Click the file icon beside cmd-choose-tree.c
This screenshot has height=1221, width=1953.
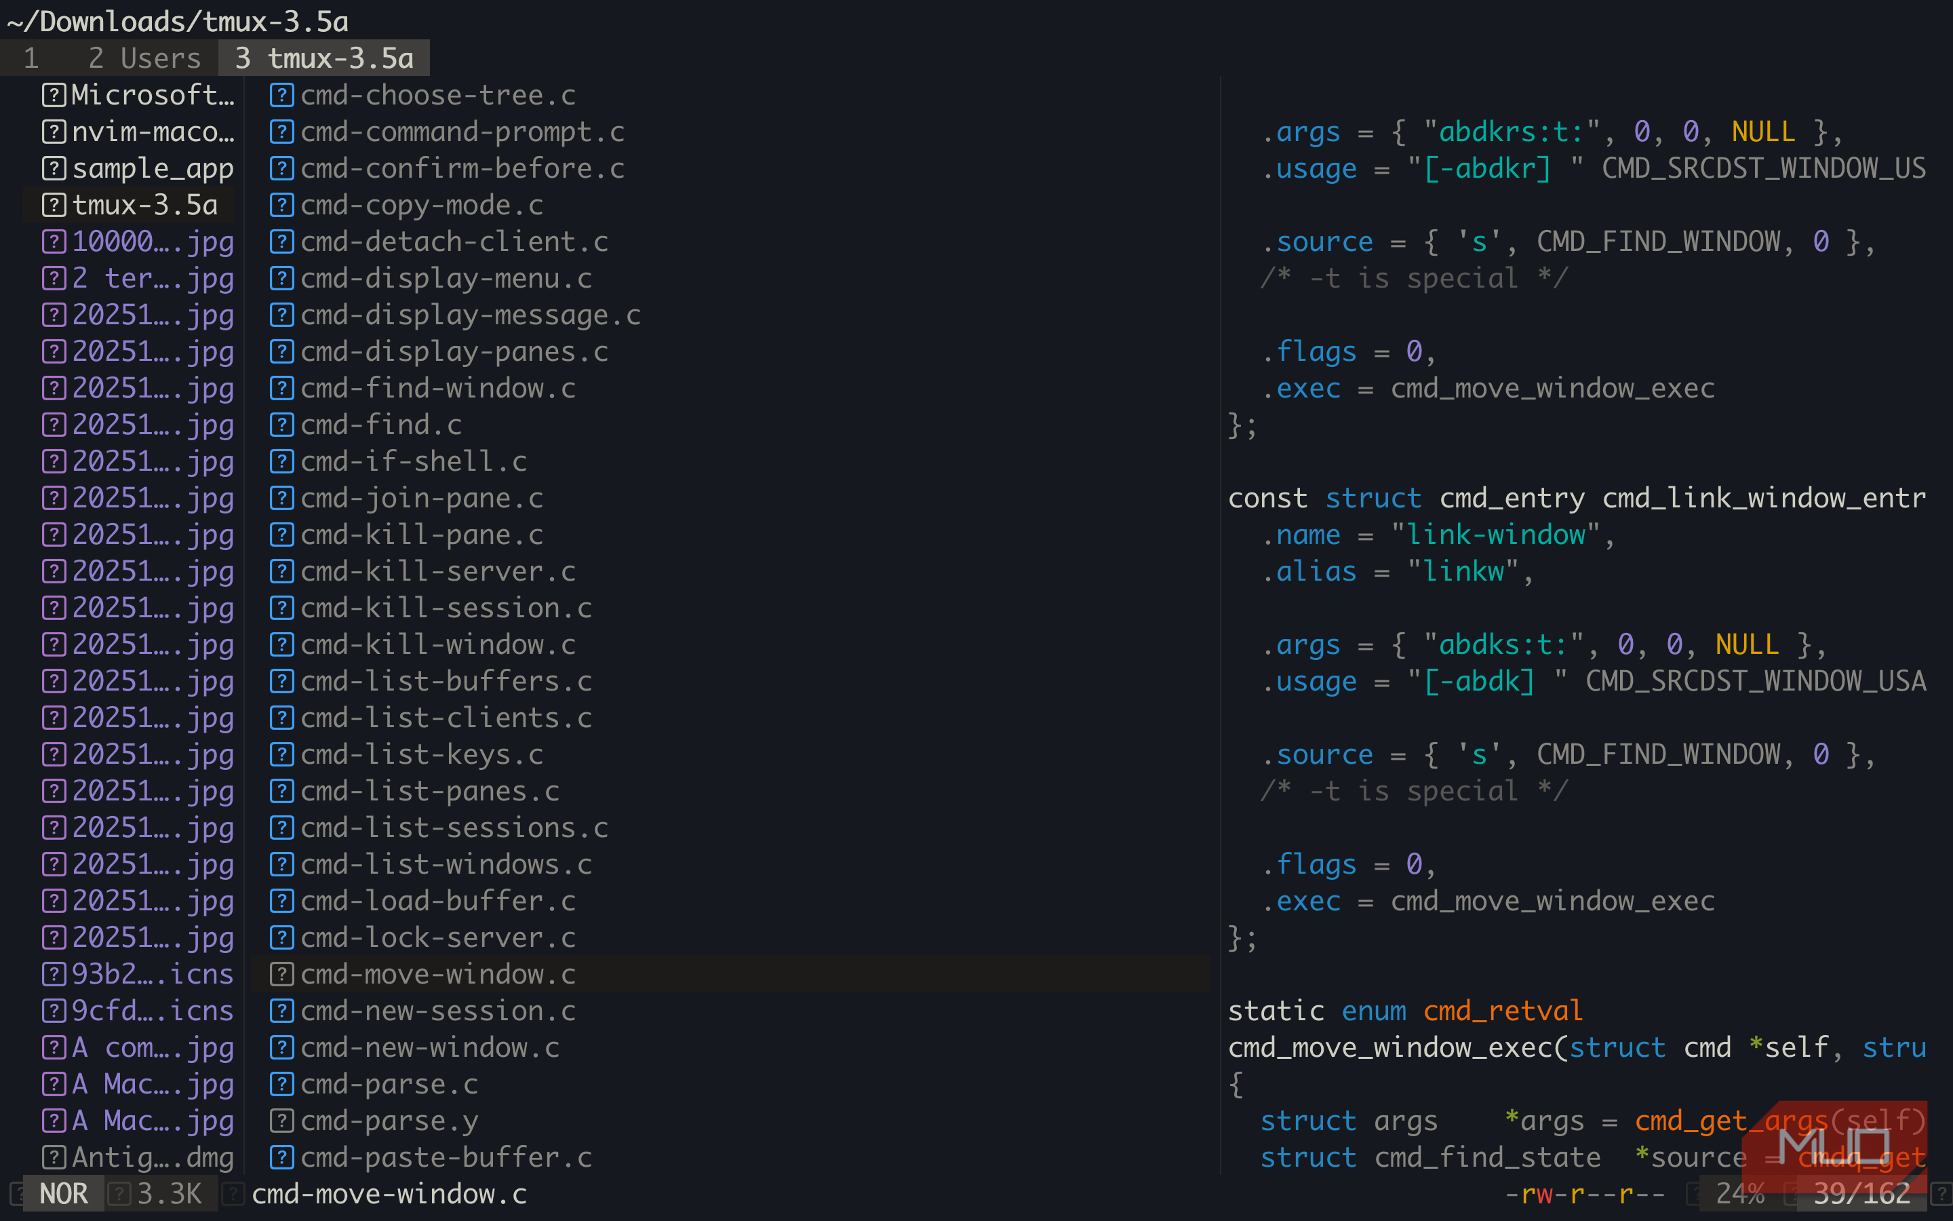click(x=281, y=95)
